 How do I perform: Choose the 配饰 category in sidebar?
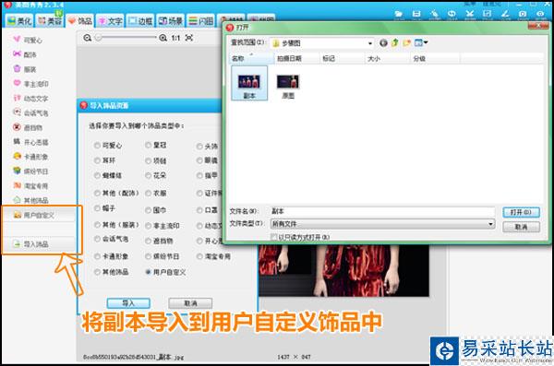pyautogui.click(x=25, y=54)
